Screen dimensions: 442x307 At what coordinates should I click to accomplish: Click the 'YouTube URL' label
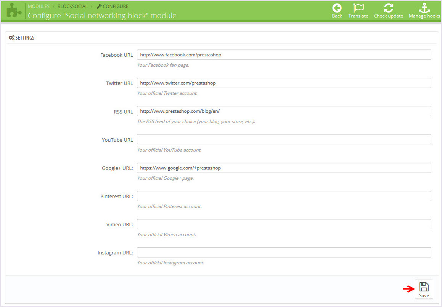117,140
